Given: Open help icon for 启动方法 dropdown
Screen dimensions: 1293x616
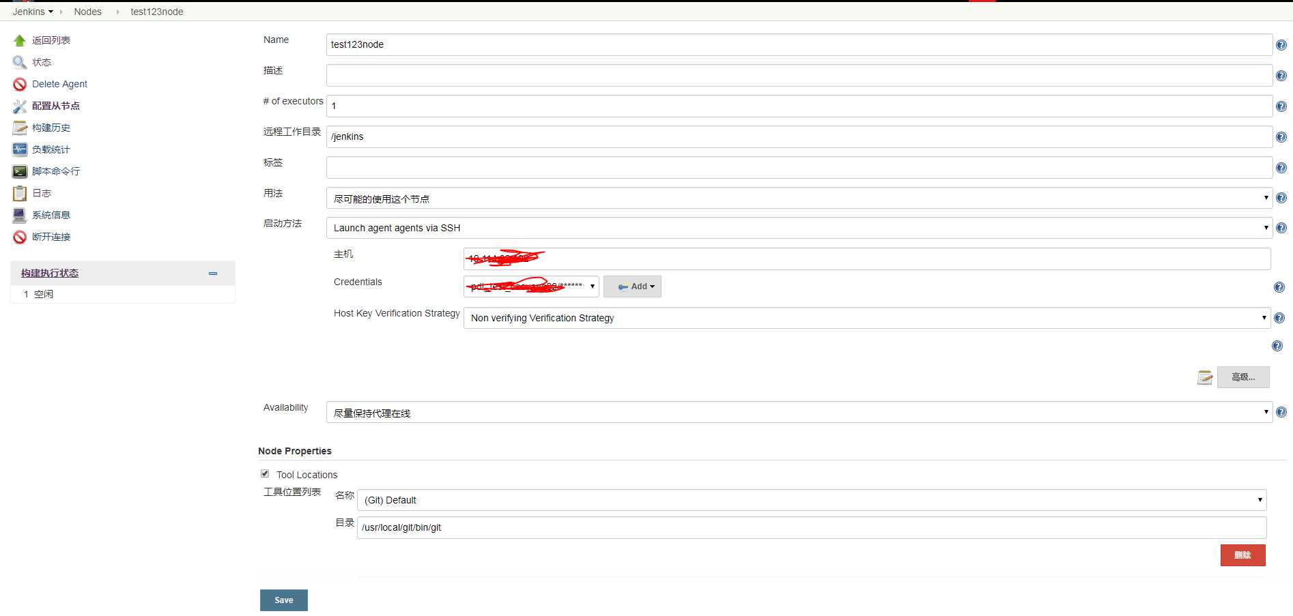Looking at the screenshot, I should coord(1281,228).
